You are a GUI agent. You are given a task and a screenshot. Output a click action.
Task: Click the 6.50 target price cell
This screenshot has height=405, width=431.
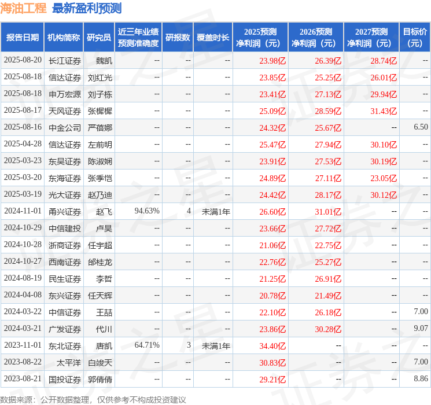421,128
